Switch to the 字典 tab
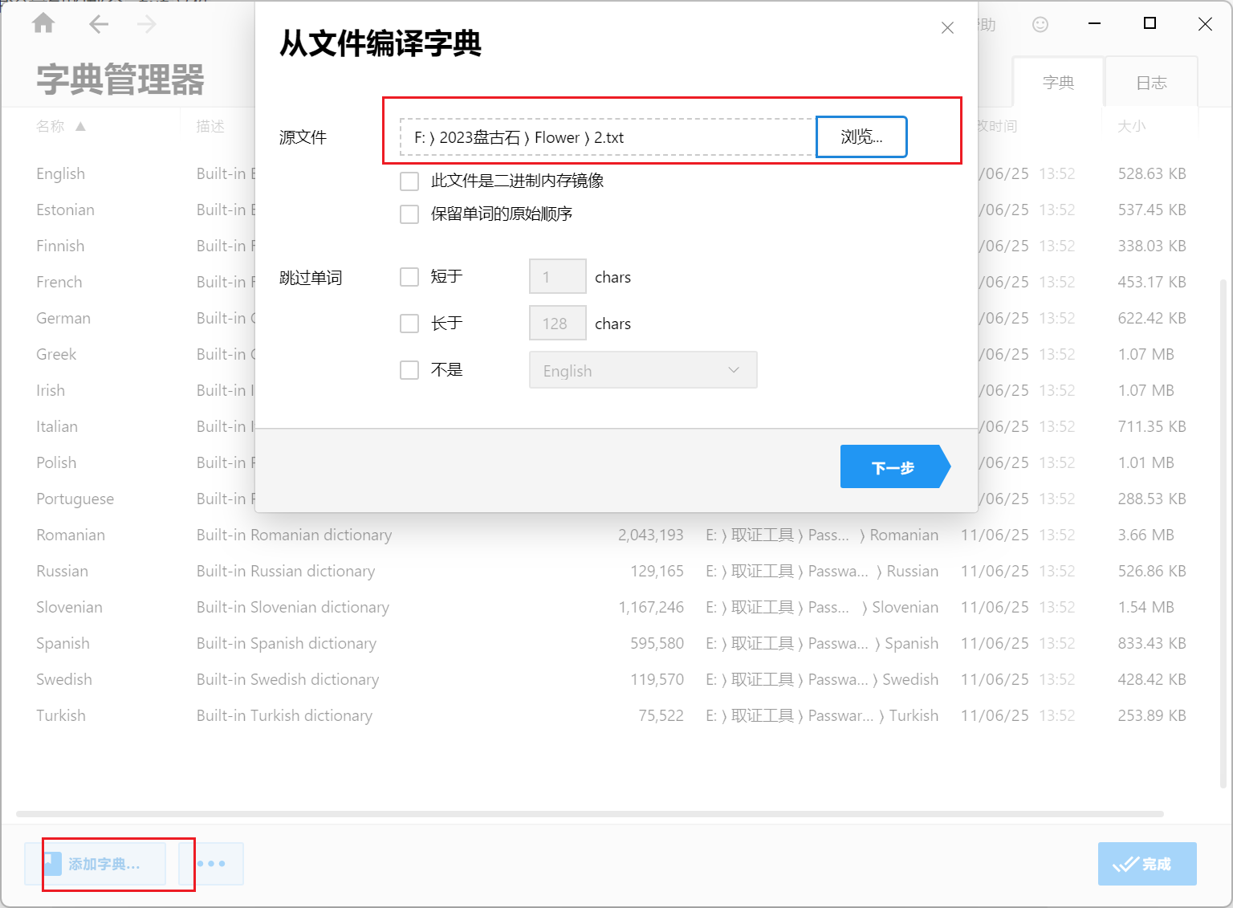The width and height of the screenshot is (1233, 908). point(1058,83)
